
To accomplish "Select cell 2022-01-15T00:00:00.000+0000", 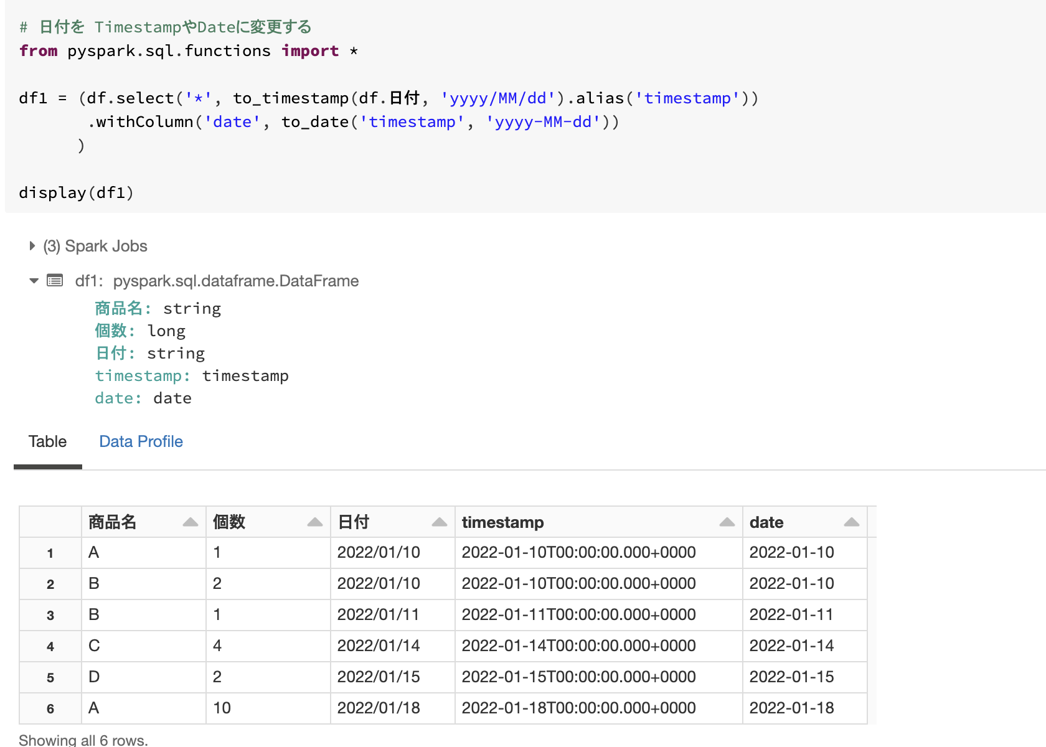I will click(599, 677).
